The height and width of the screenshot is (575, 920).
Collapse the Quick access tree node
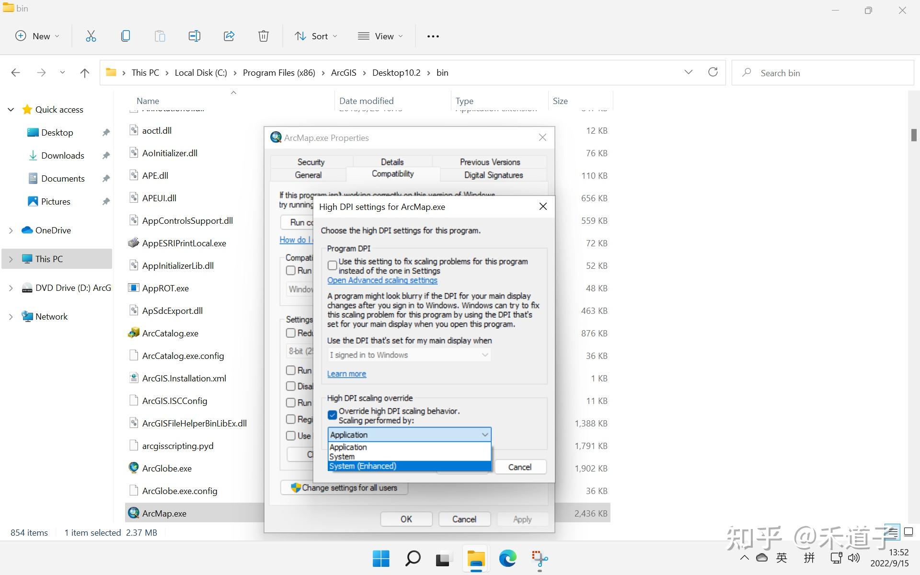(x=11, y=110)
